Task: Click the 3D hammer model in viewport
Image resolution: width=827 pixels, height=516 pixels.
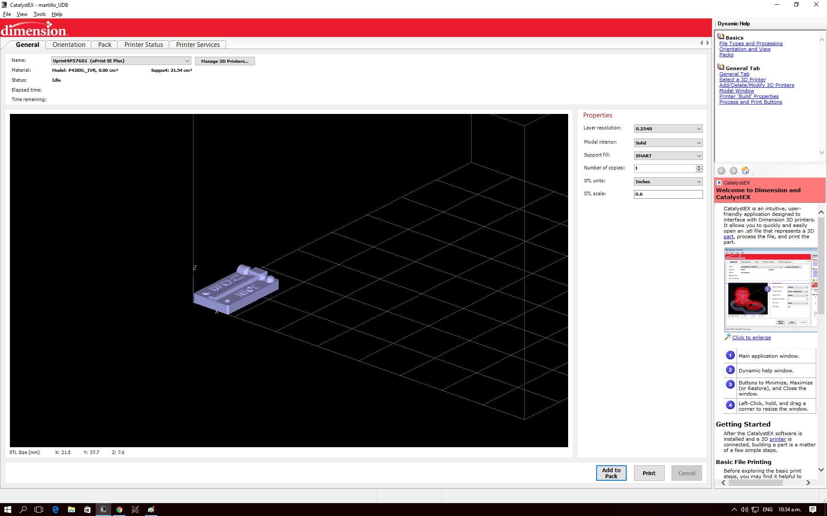Action: [236, 289]
